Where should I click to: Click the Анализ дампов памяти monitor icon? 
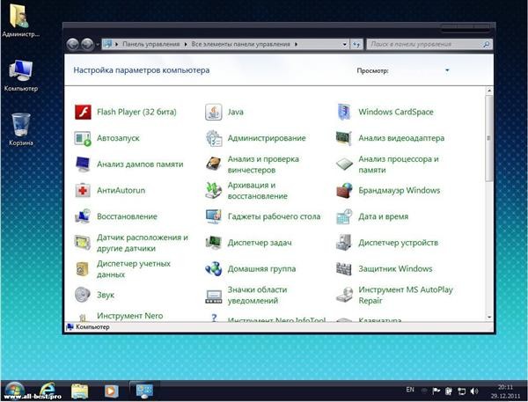click(x=83, y=164)
